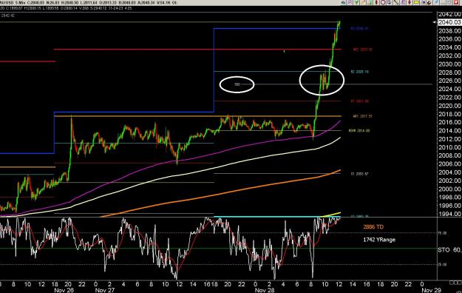This screenshot has width=462, height=293.
Task: Click the 2006.00 price axis label
Action: coord(449,164)
